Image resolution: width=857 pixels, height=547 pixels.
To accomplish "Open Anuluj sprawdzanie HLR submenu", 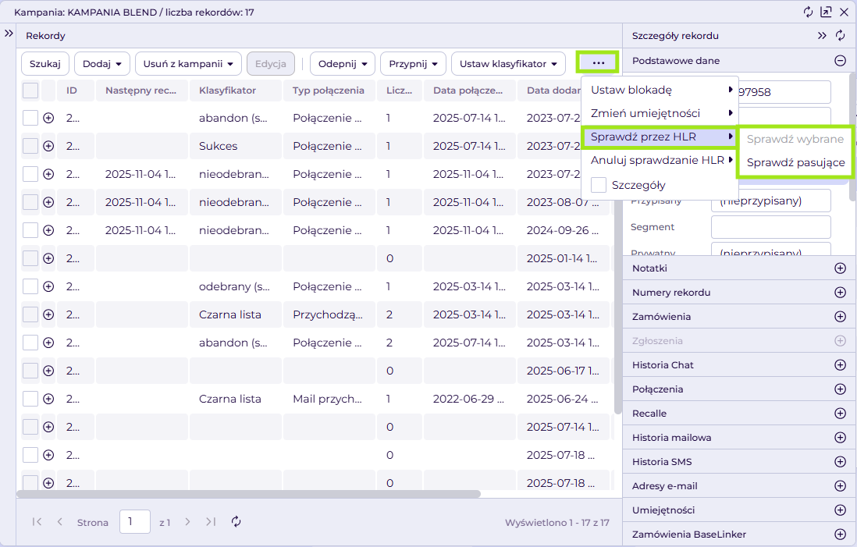I will pos(660,160).
